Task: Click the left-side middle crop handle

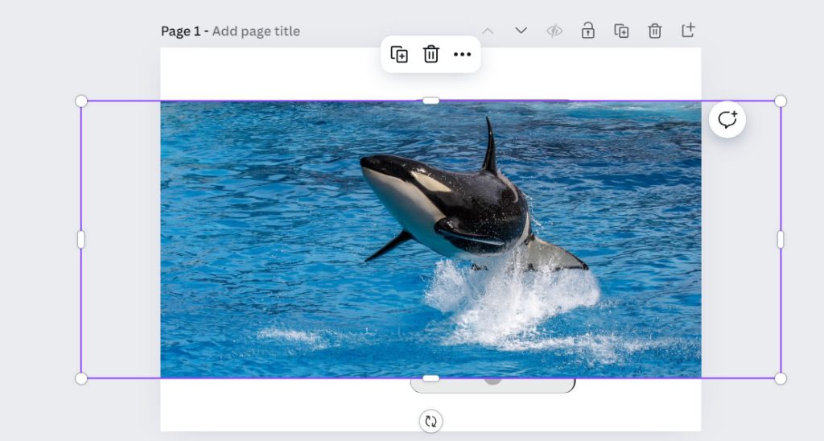Action: coord(81,239)
